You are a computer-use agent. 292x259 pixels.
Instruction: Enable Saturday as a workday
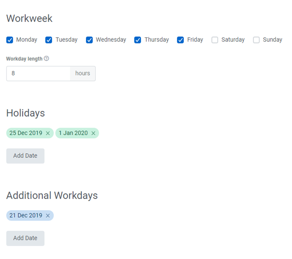click(215, 40)
